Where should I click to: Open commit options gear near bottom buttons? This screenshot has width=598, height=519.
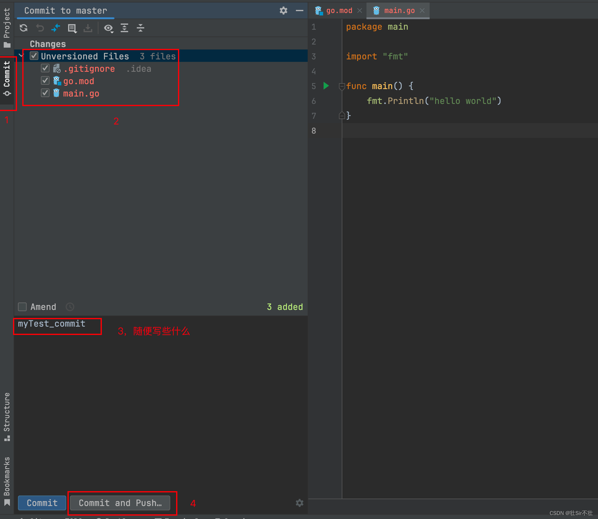299,503
